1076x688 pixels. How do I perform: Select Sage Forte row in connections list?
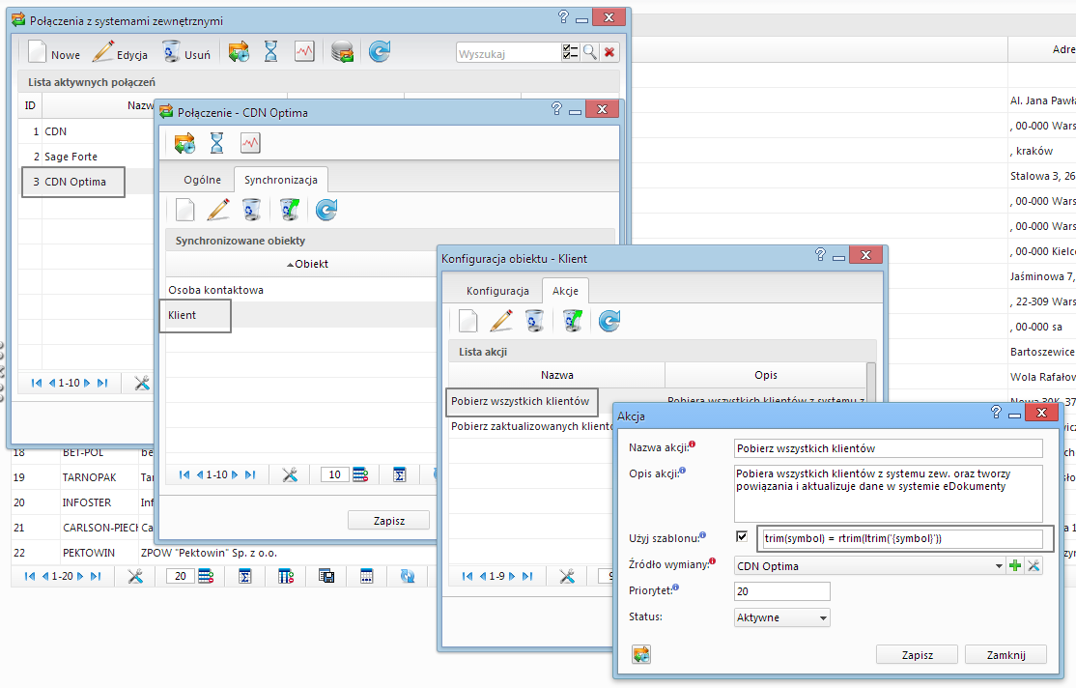(x=86, y=157)
